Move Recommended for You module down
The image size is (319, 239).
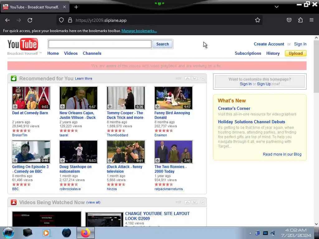(x=195, y=78)
